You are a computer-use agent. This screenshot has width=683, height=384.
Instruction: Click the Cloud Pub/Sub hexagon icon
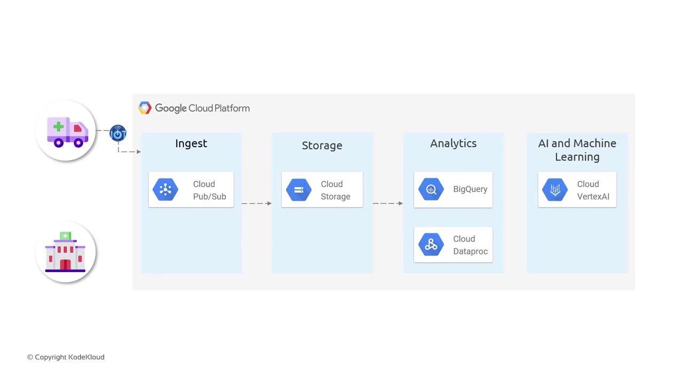pos(165,190)
